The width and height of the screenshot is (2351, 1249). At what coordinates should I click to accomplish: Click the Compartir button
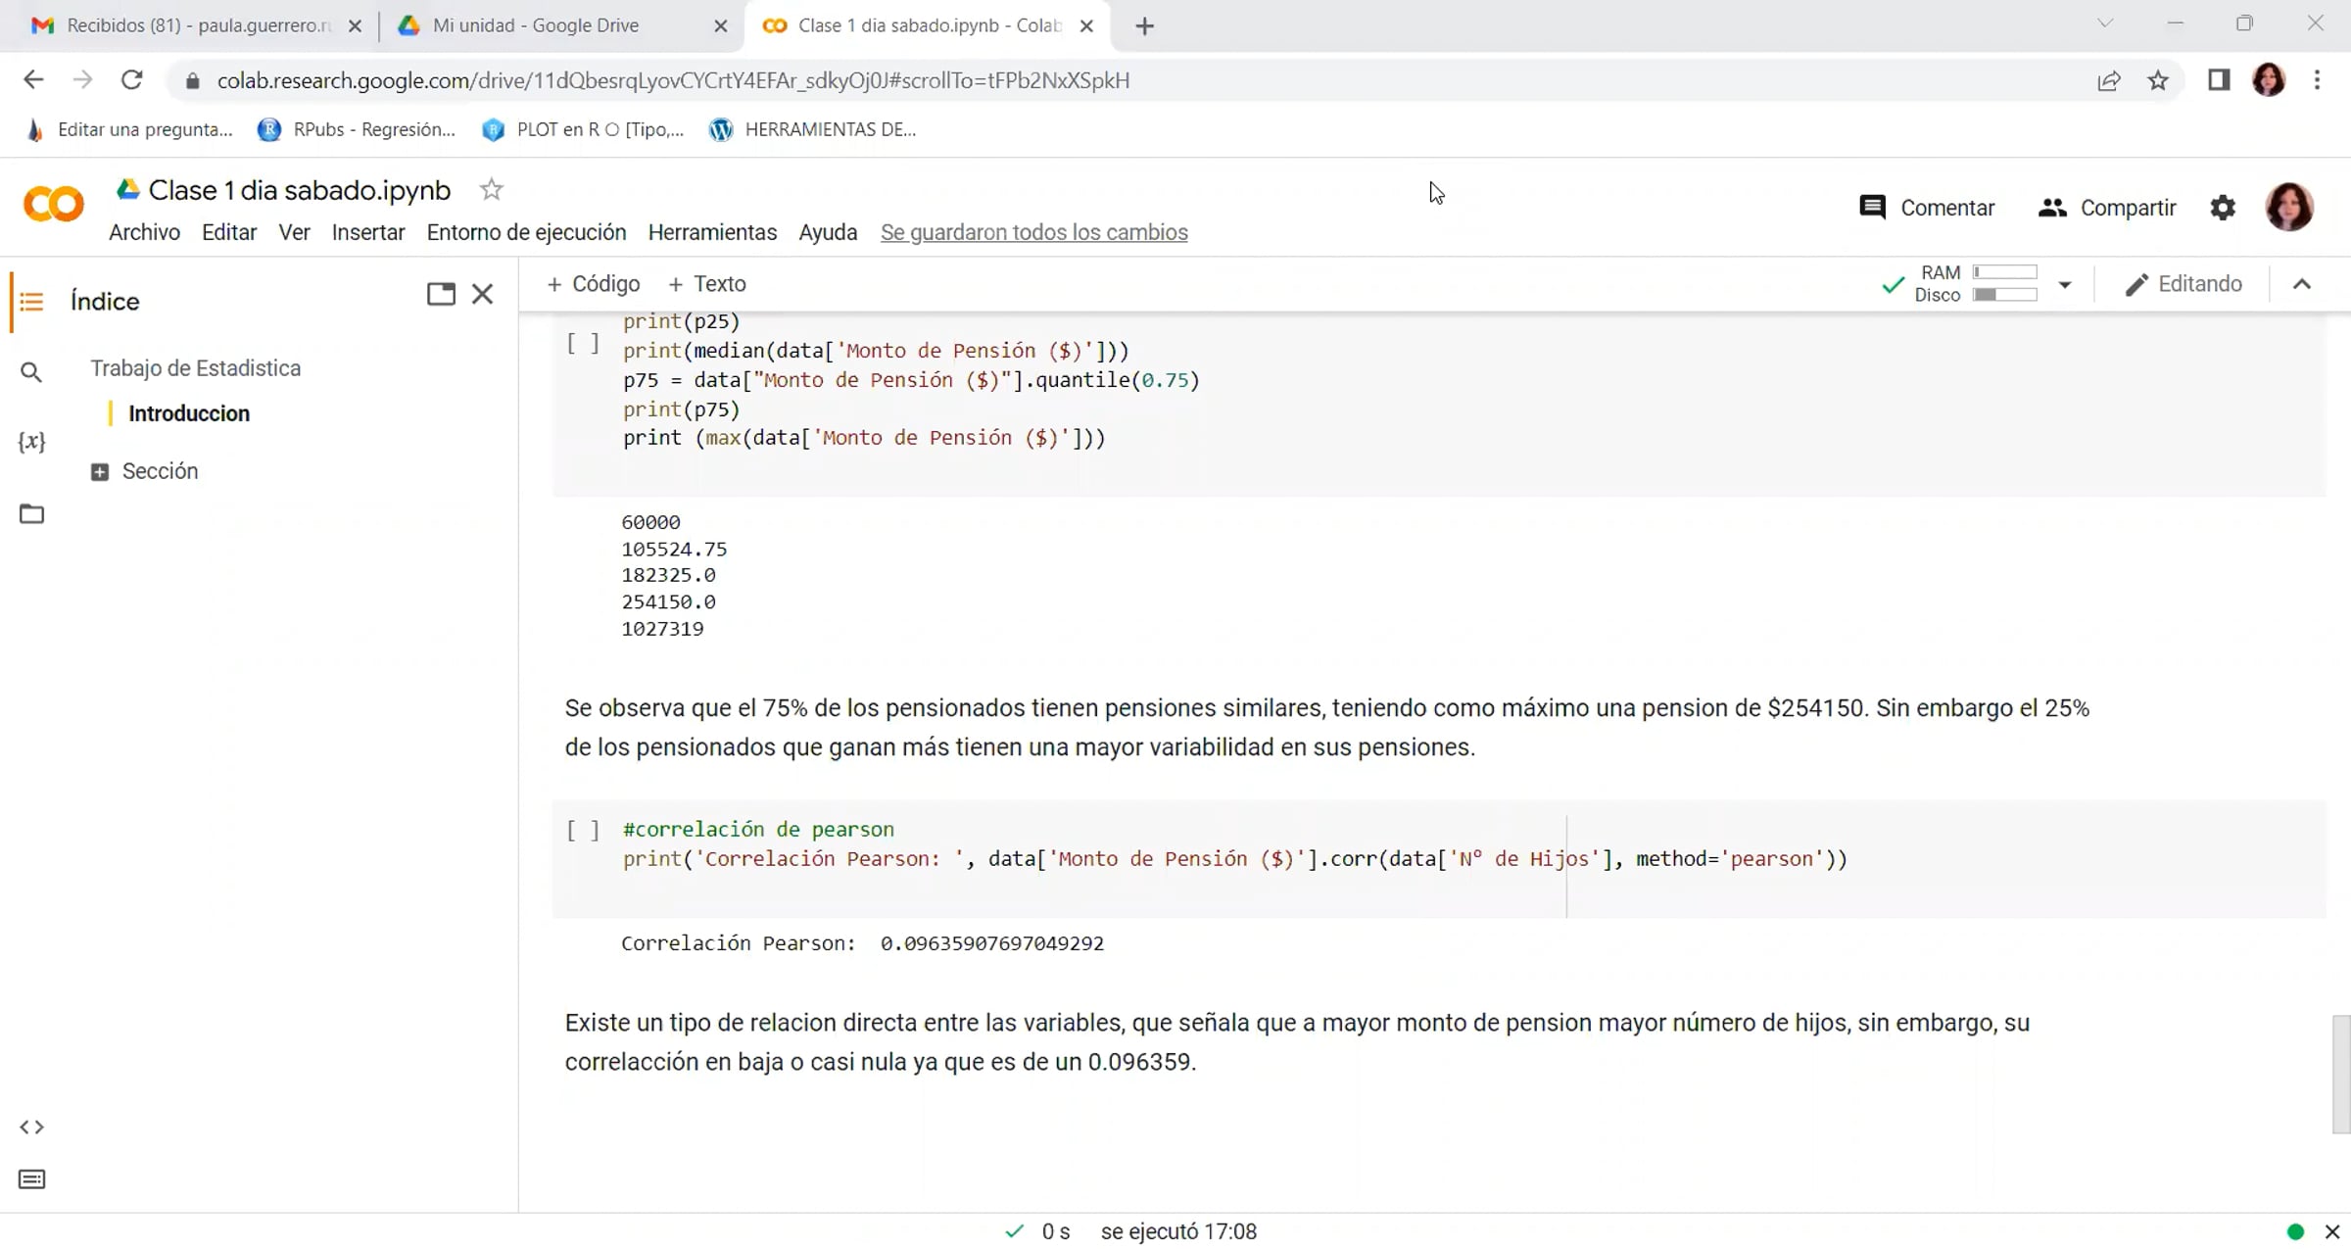2107,208
